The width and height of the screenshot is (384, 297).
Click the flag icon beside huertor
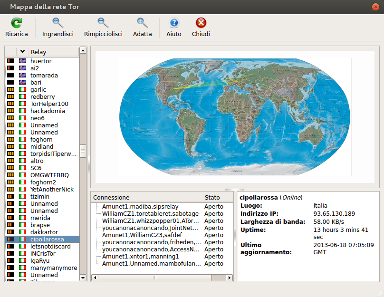pyautogui.click(x=22, y=61)
